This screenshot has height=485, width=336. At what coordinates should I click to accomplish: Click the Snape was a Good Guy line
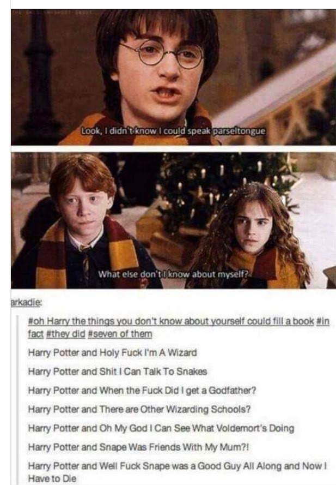178,472
